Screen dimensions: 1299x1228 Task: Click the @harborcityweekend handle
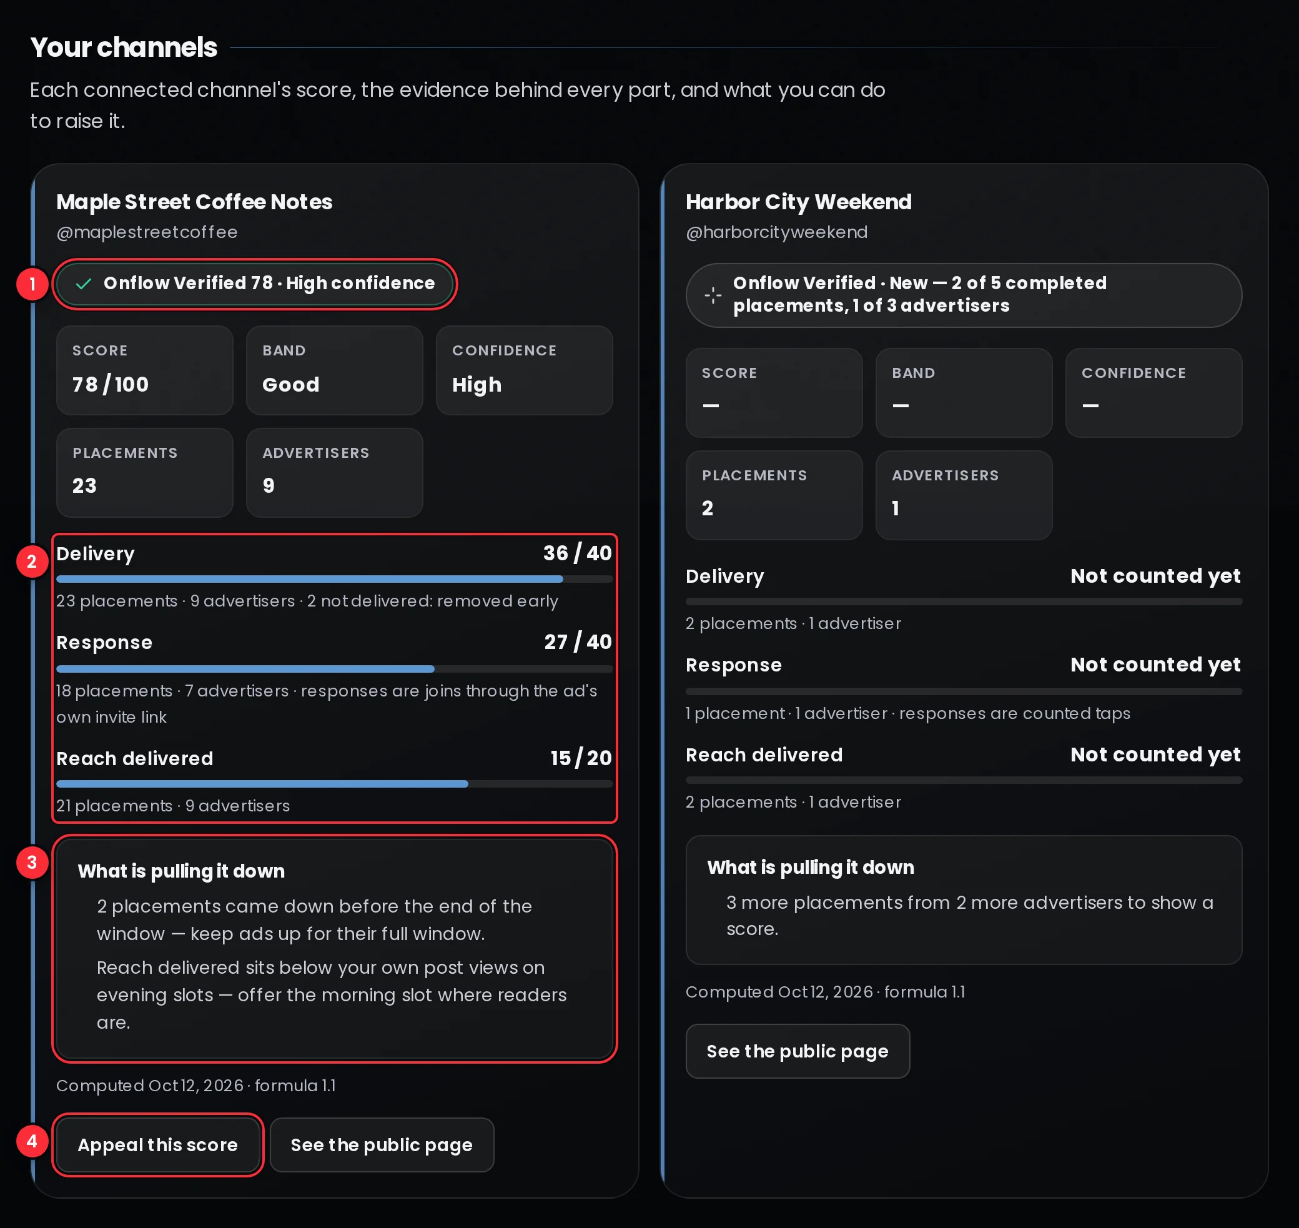click(777, 232)
